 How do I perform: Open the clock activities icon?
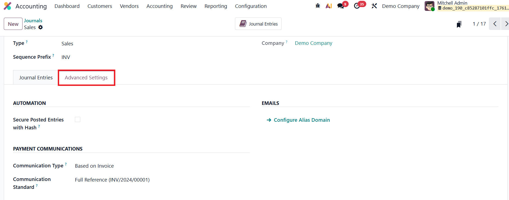pyautogui.click(x=357, y=6)
